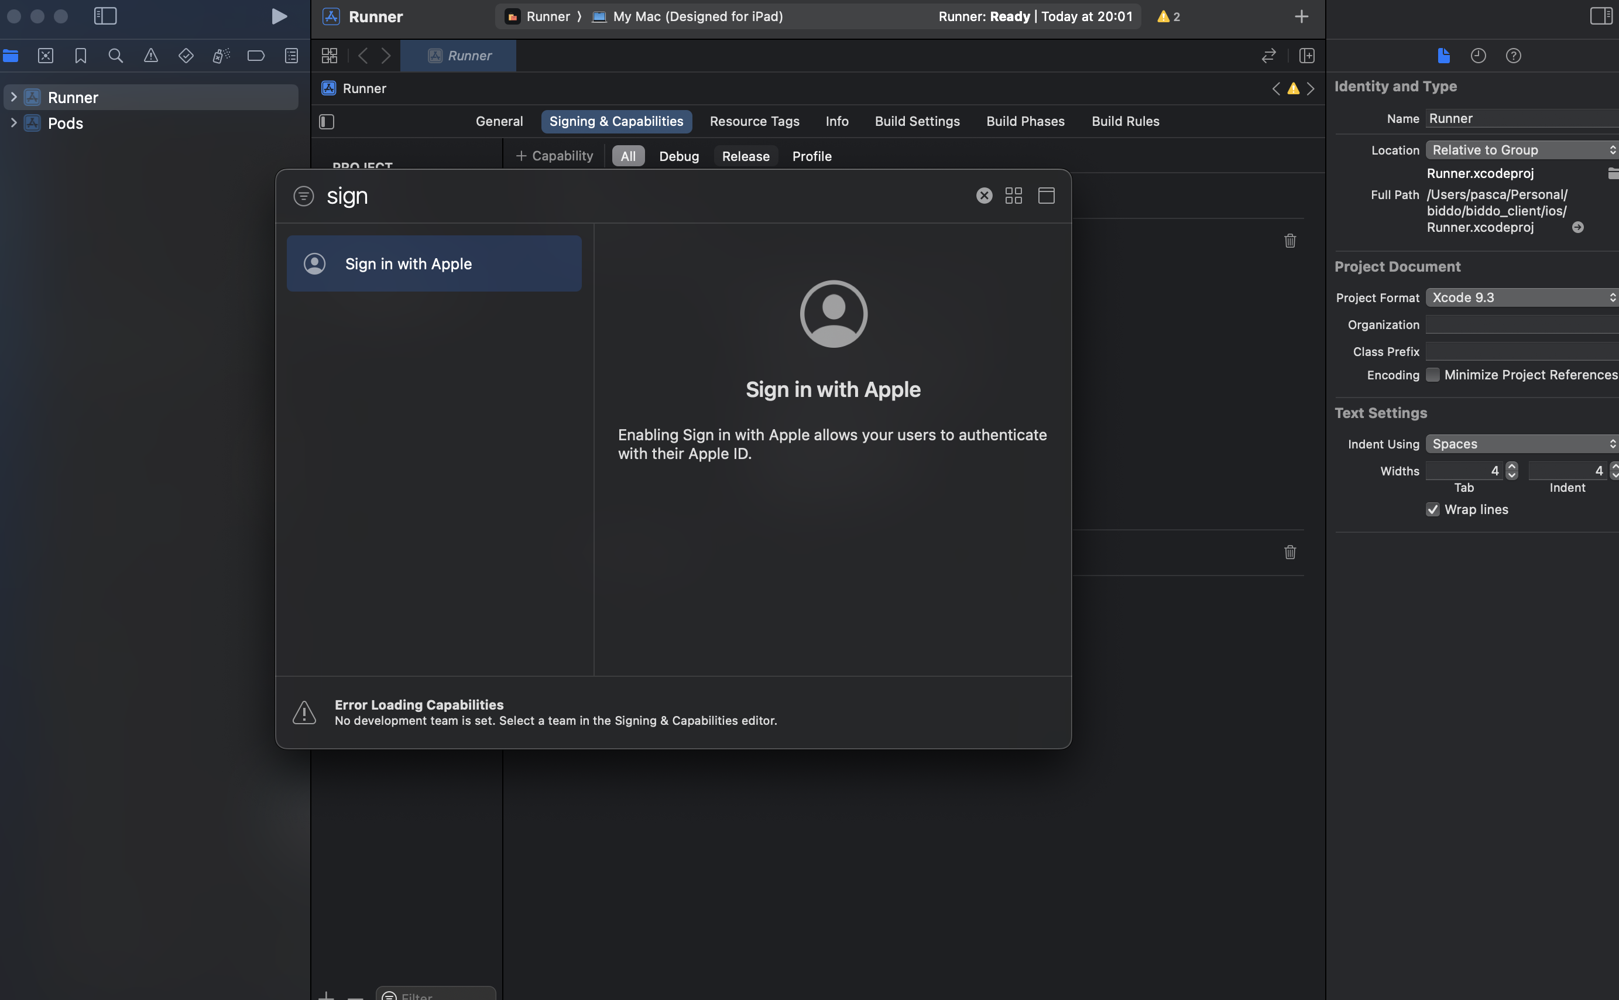The height and width of the screenshot is (1000, 1619).
Task: Edit the Name field showing Runner
Action: [1522, 118]
